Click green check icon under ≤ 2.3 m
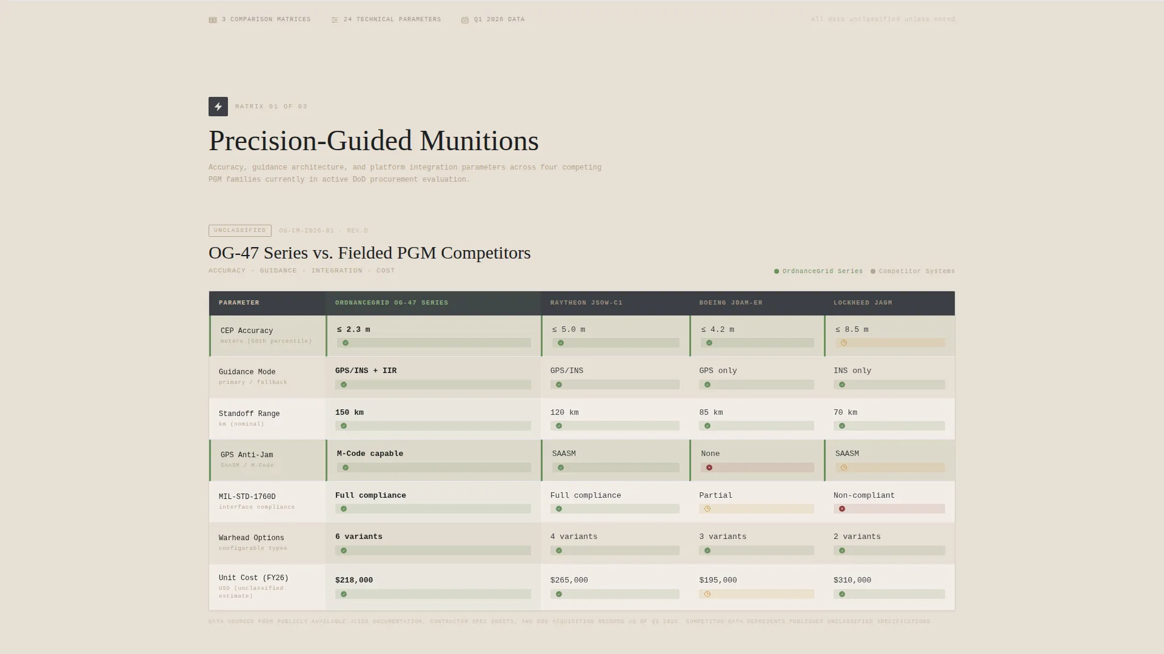This screenshot has width=1164, height=654. coord(346,343)
